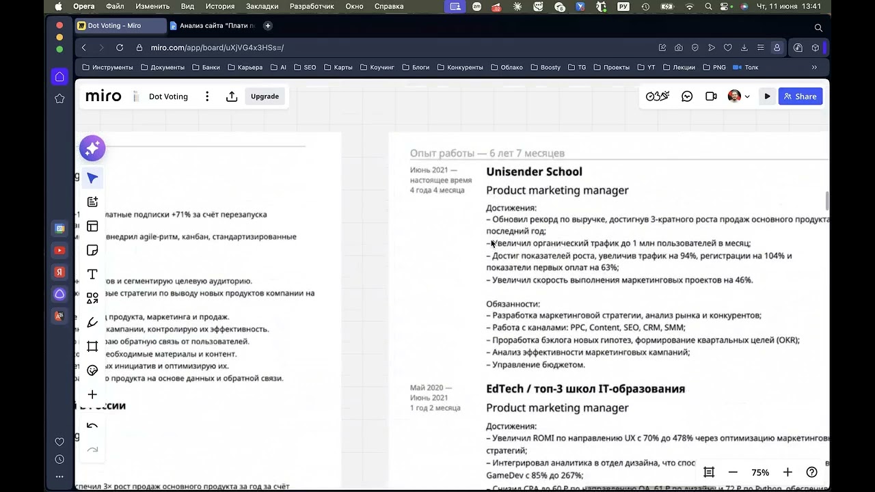Open Miro AI assistant sparkle button
The image size is (875, 492).
coord(92,148)
